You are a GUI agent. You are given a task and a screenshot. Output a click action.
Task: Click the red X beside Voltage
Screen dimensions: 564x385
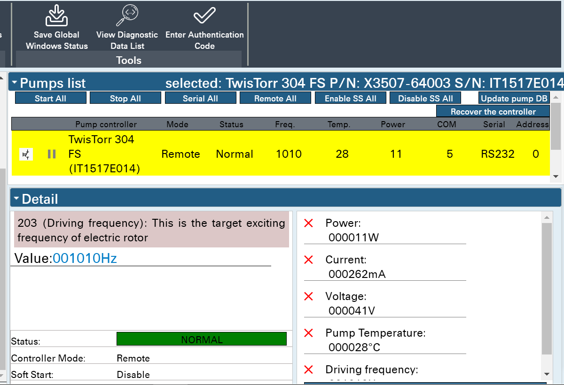(x=309, y=297)
